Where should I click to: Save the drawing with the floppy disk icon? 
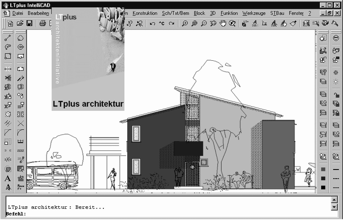point(29,23)
